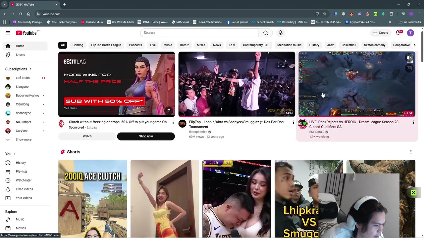This screenshot has height=238, width=424.
Task: Open options menu for DreamLeague live video
Action: click(x=413, y=122)
